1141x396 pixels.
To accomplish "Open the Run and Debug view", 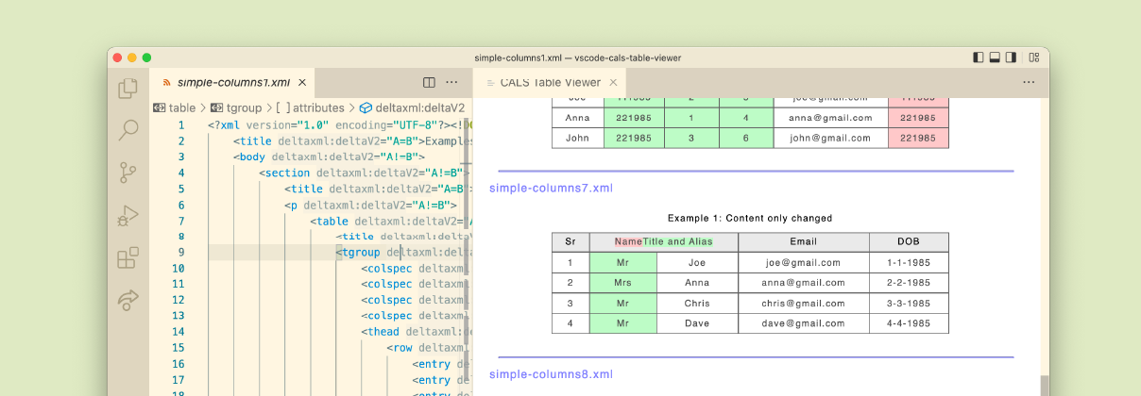I will tap(128, 216).
